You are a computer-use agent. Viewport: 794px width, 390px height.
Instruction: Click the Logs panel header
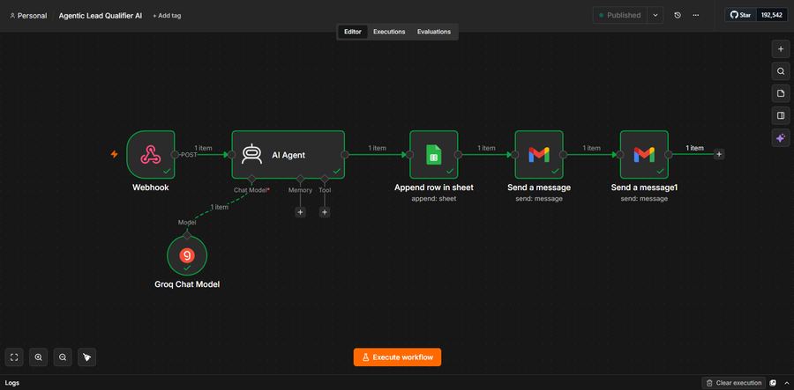12,383
